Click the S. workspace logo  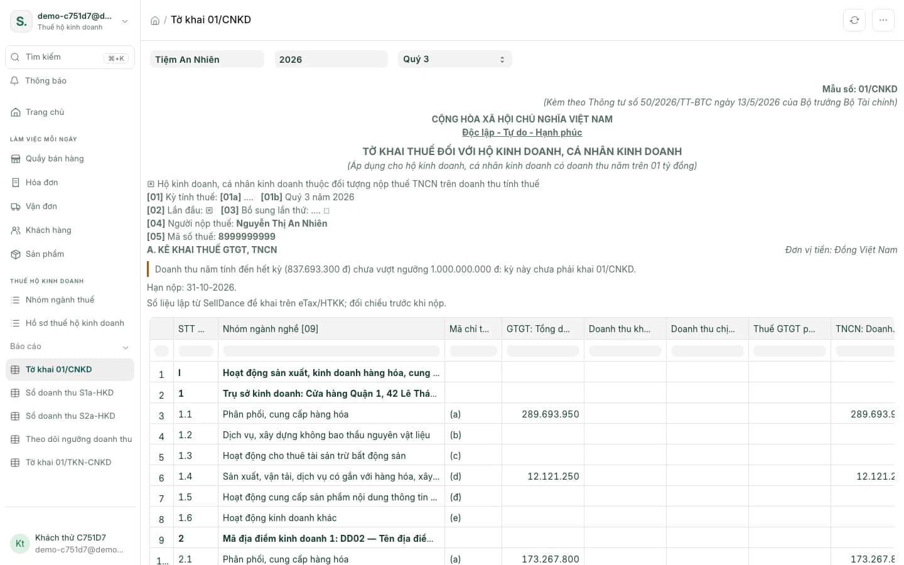coord(21,21)
